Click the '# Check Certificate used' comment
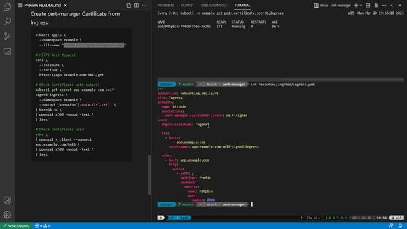407x229 pixels. point(60,130)
